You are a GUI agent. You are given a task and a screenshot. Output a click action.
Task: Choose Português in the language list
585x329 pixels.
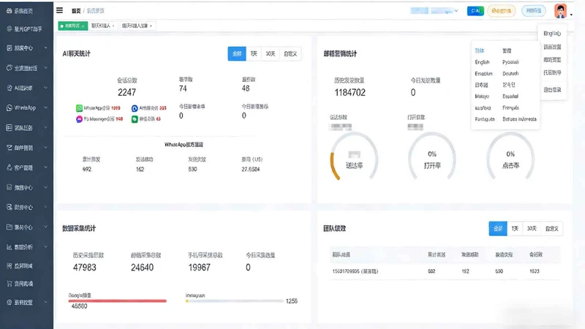click(485, 119)
